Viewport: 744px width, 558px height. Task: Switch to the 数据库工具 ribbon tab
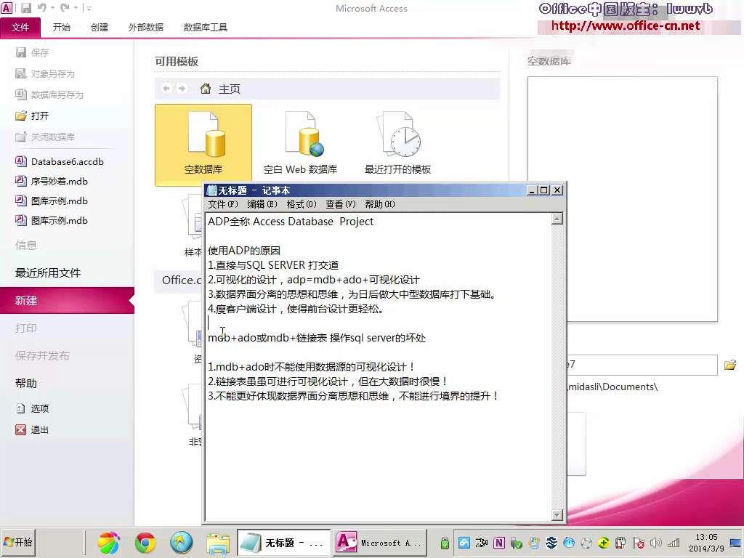[206, 27]
